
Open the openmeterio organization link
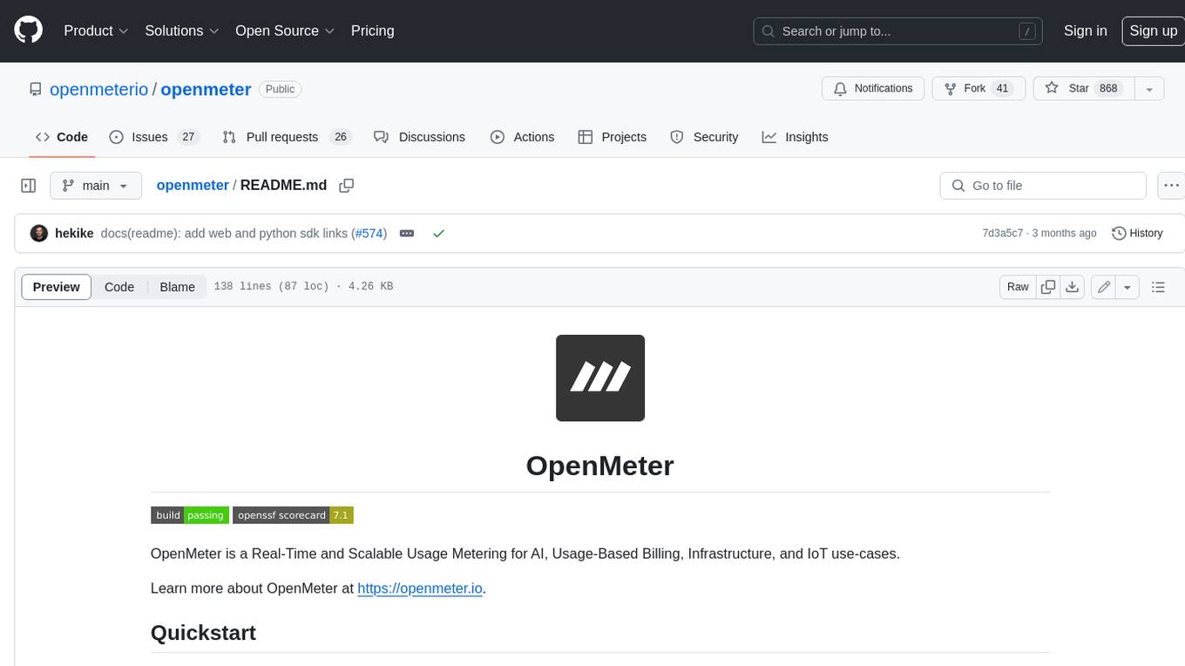pyautogui.click(x=98, y=89)
